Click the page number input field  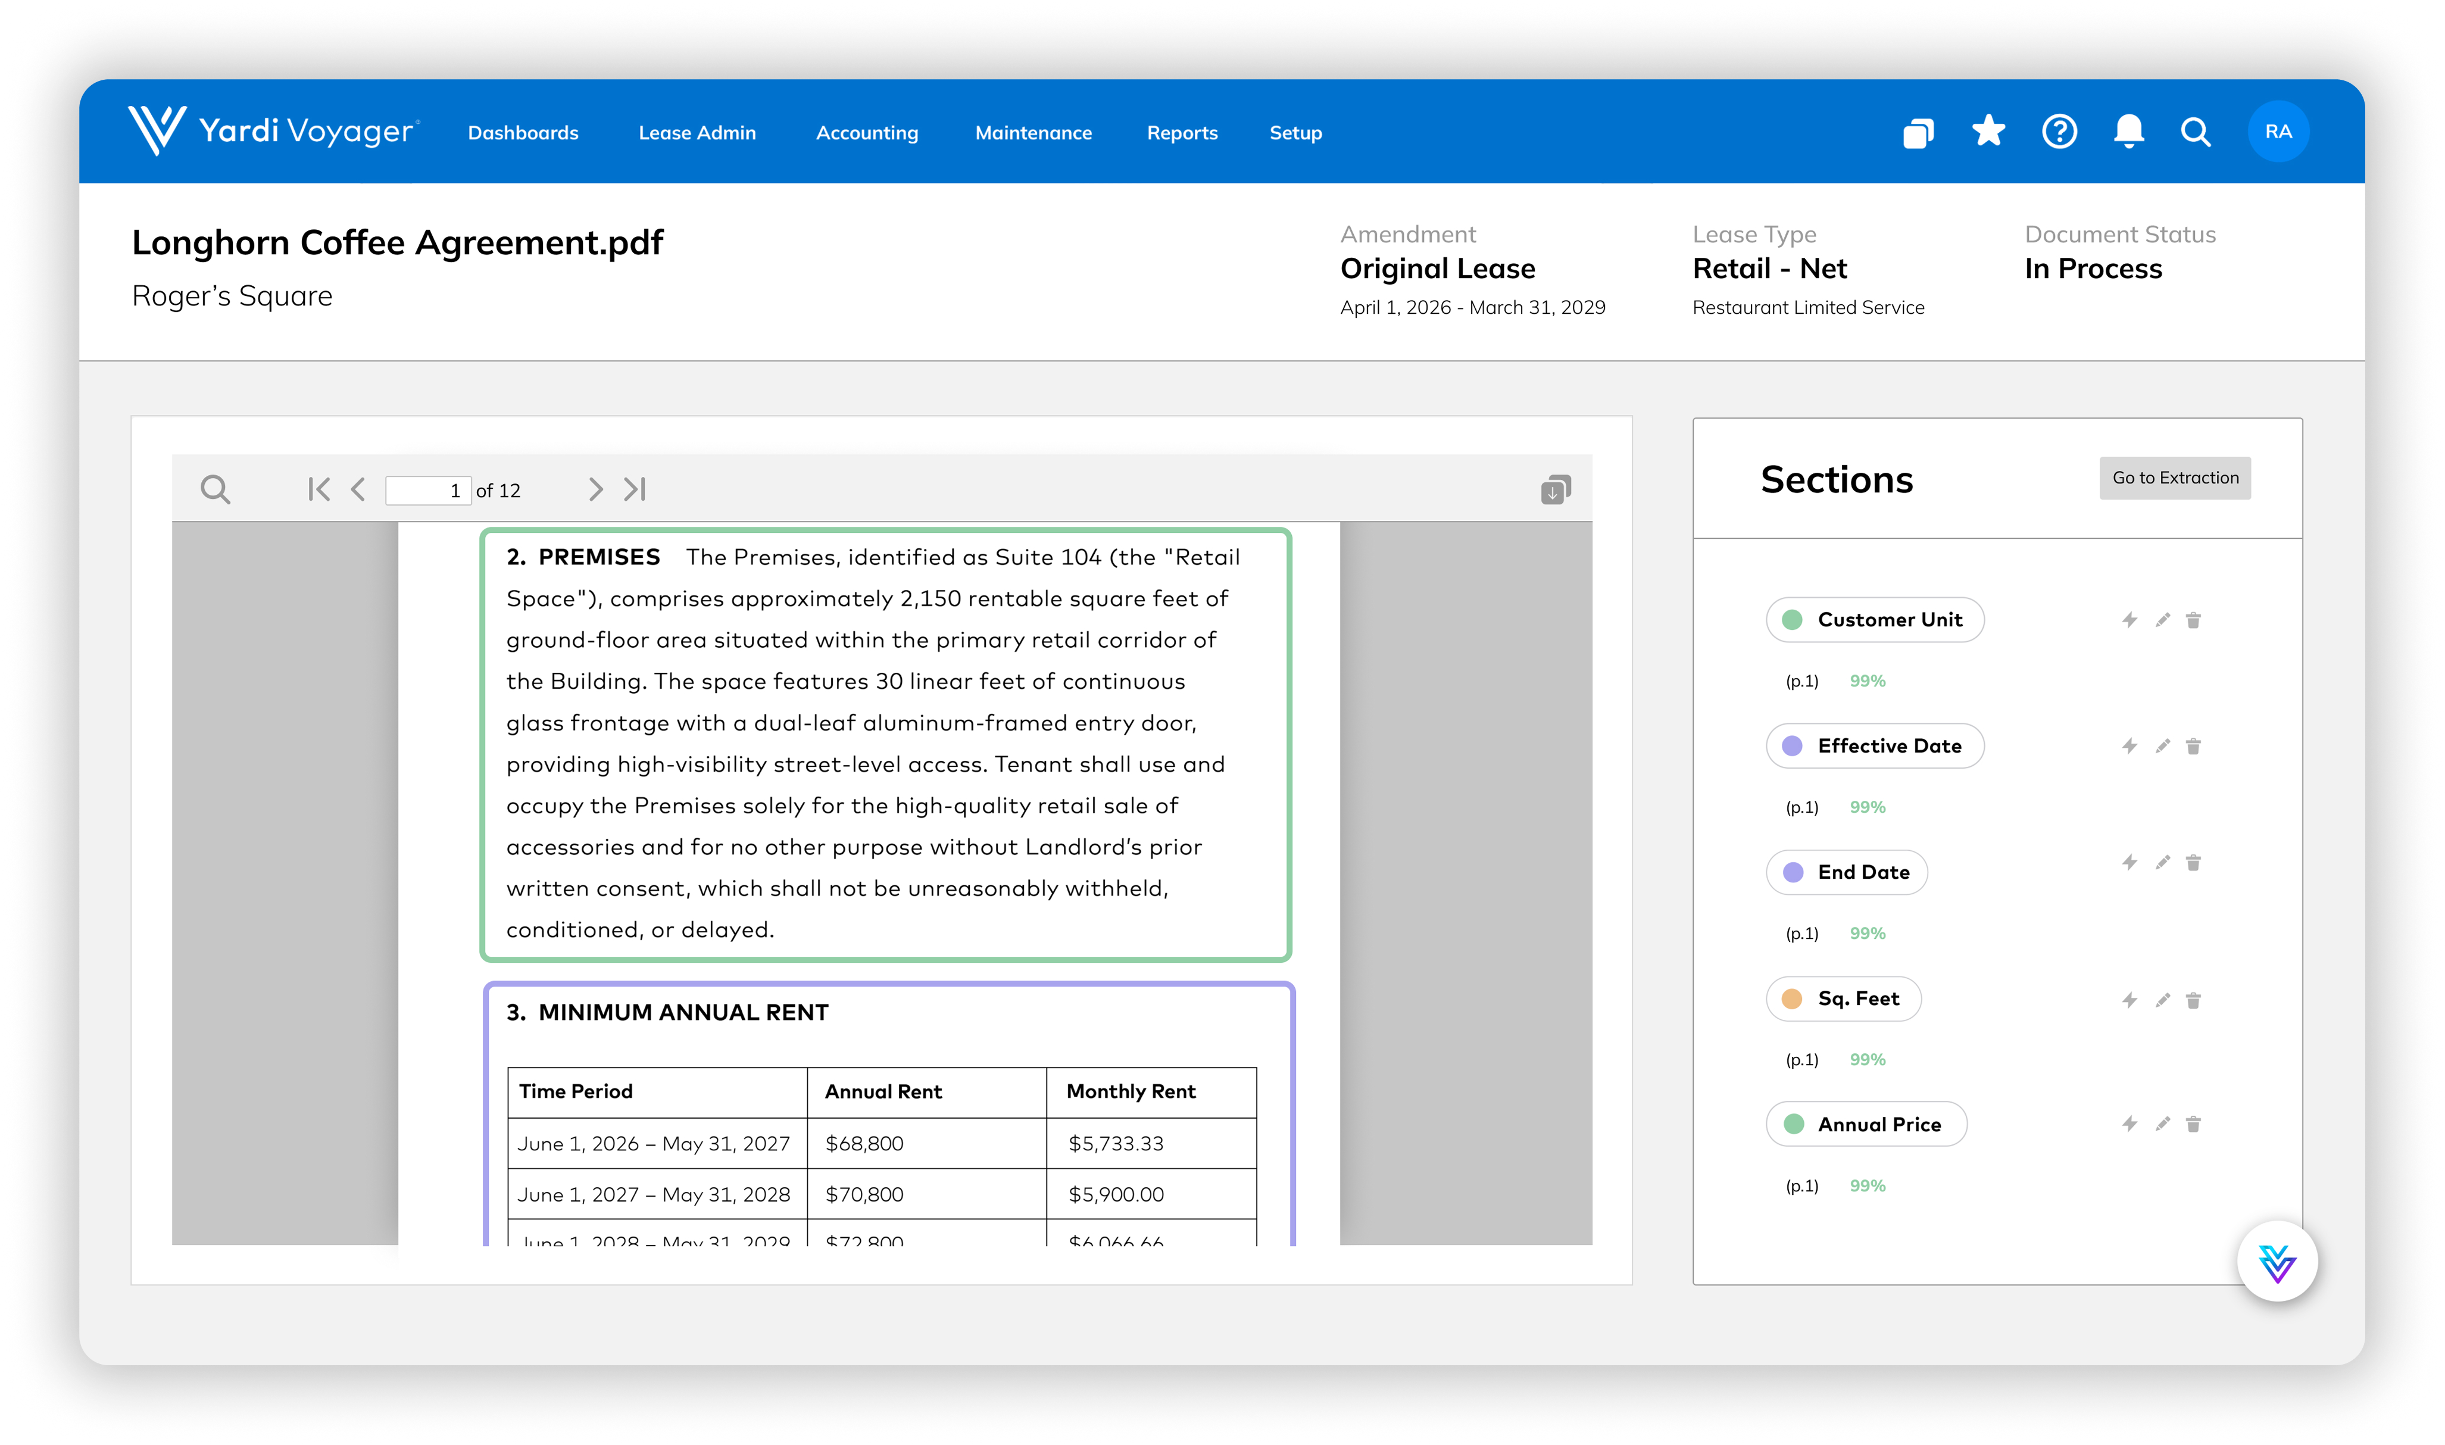[x=427, y=490]
